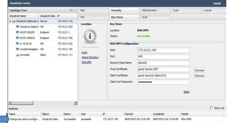Toggle the Show All checkbox

[x=211, y=108]
